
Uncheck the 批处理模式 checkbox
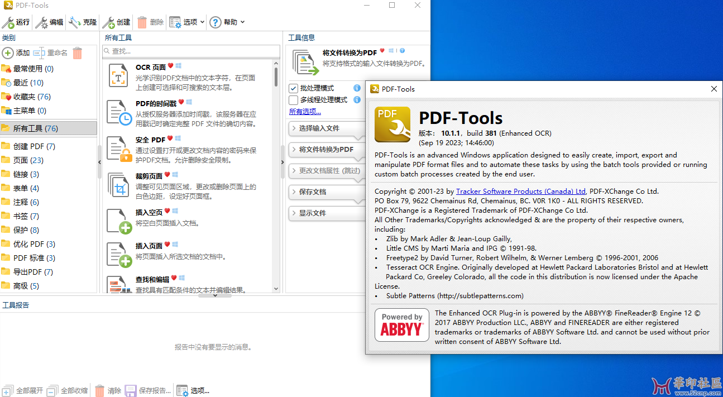tap(293, 88)
